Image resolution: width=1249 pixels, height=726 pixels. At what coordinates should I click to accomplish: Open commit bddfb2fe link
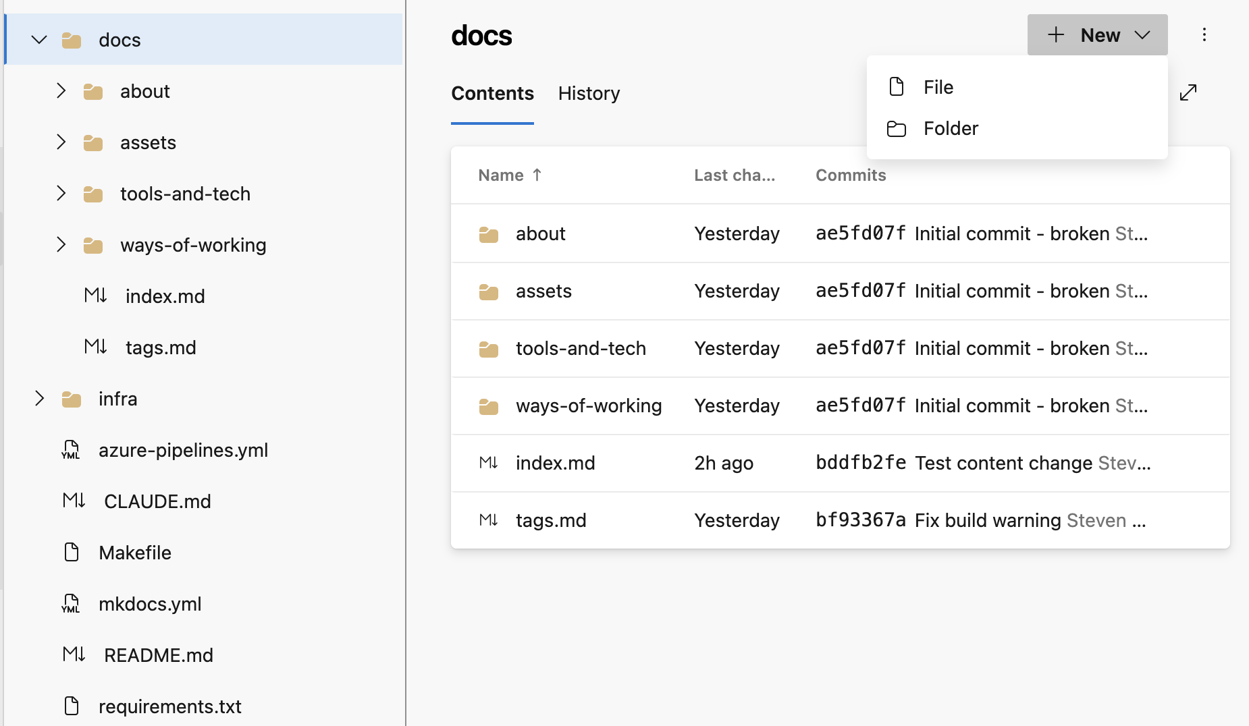860,463
